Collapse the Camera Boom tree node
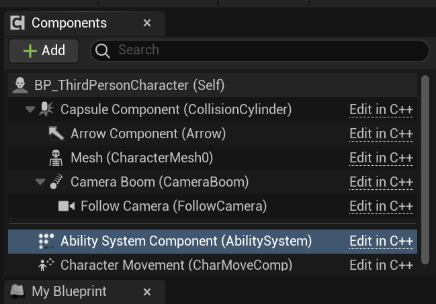 point(40,182)
